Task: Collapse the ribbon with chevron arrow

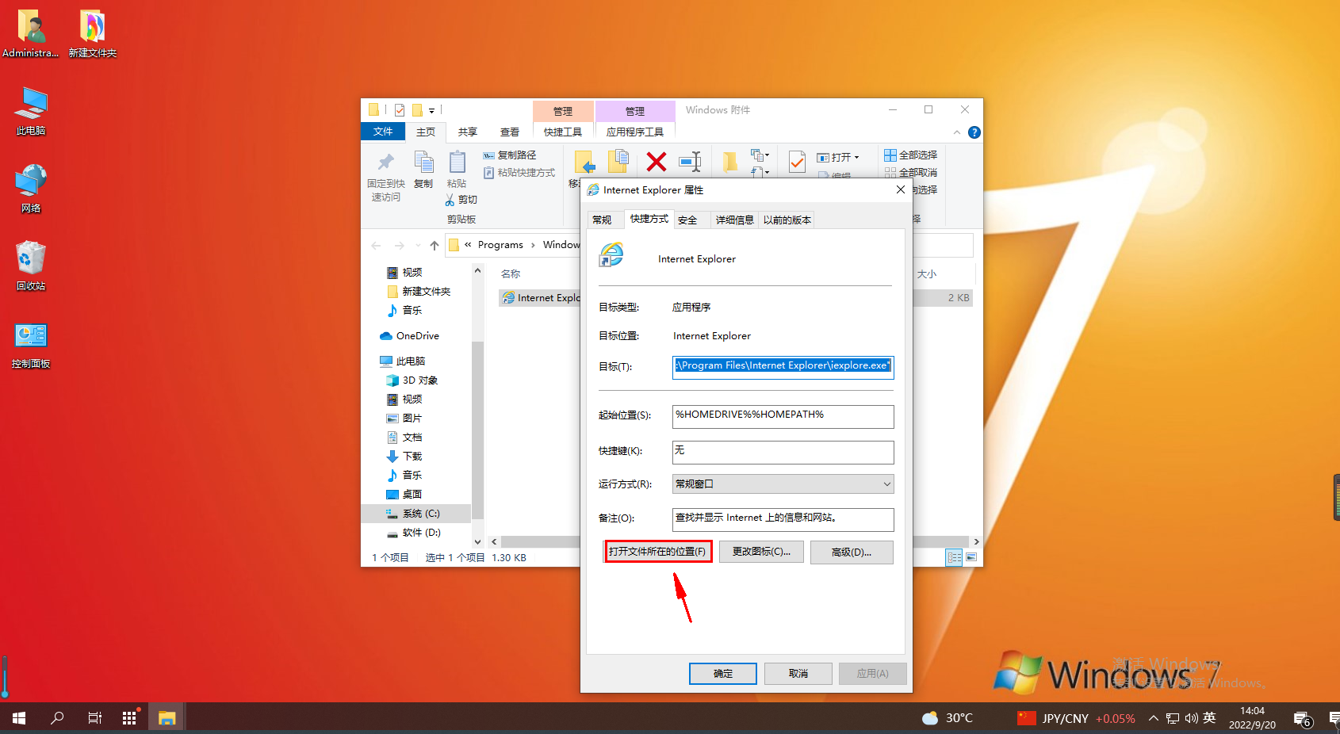Action: click(957, 132)
